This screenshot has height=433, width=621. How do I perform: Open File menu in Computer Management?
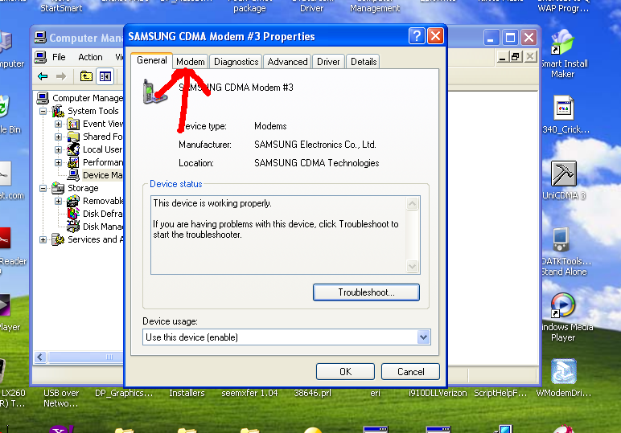click(x=59, y=57)
